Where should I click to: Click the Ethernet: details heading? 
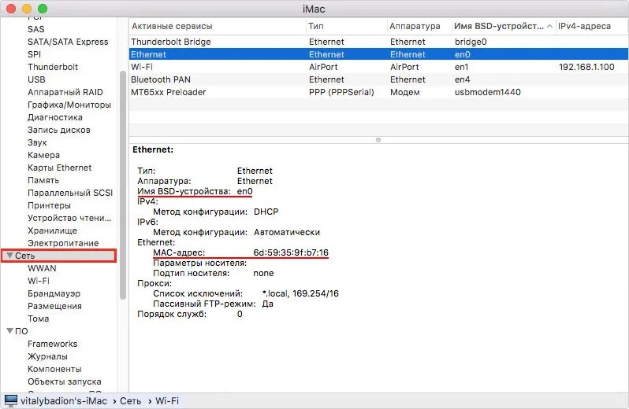153,149
